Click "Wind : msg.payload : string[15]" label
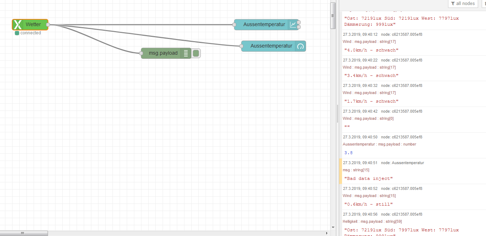This screenshot has width=486, height=236. click(369, 196)
